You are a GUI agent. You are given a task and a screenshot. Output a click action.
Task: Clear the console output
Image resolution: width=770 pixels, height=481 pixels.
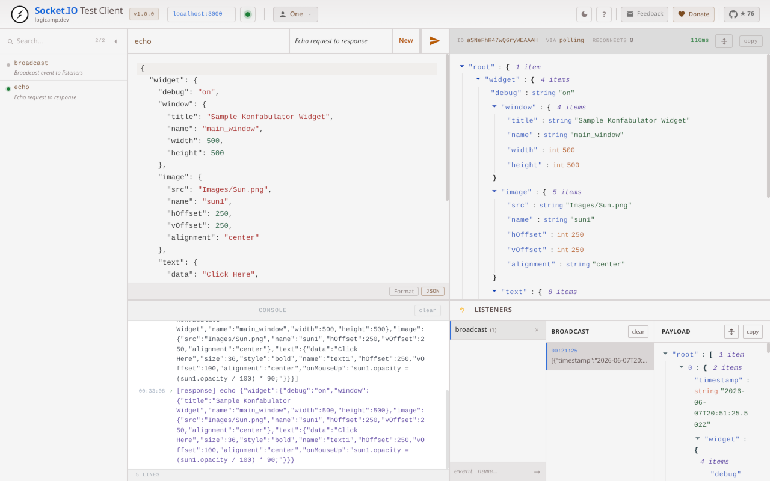(427, 310)
